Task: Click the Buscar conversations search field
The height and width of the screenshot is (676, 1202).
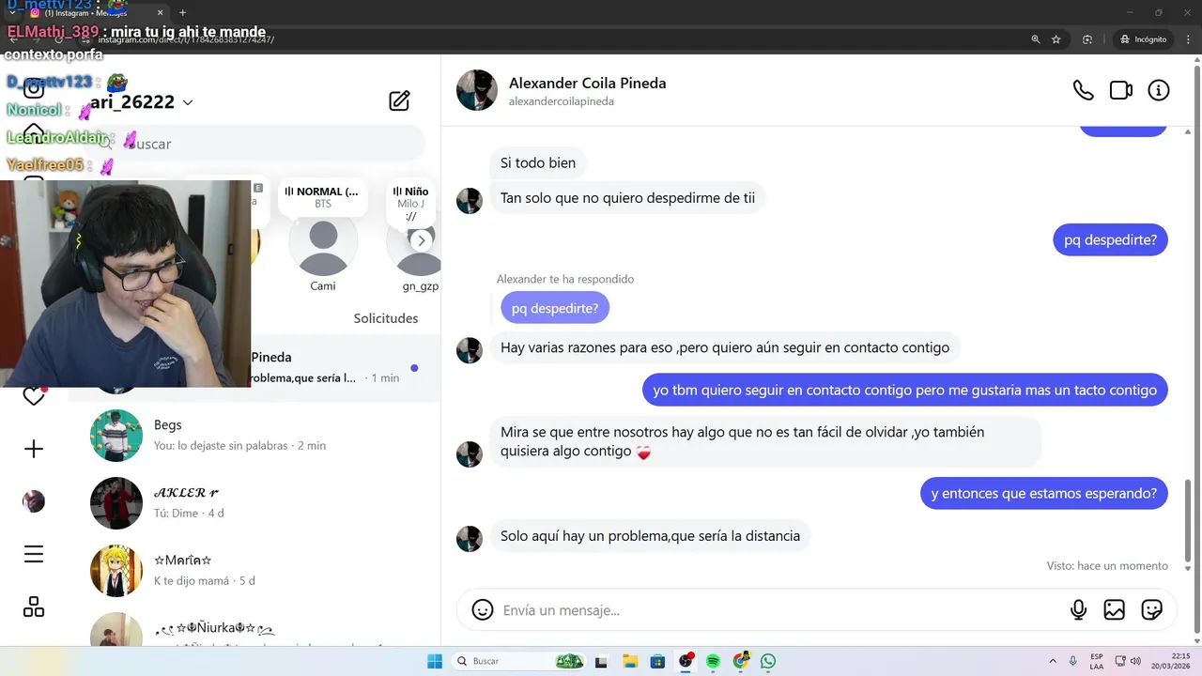Action: pyautogui.click(x=254, y=144)
